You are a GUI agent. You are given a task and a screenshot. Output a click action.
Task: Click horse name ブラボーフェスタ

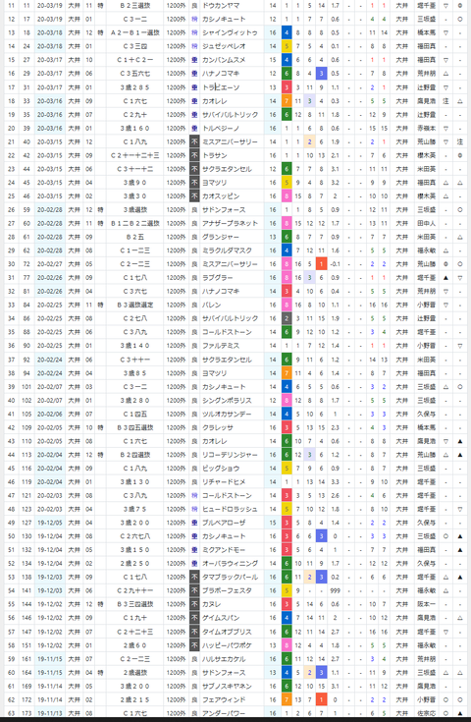pyautogui.click(x=228, y=590)
